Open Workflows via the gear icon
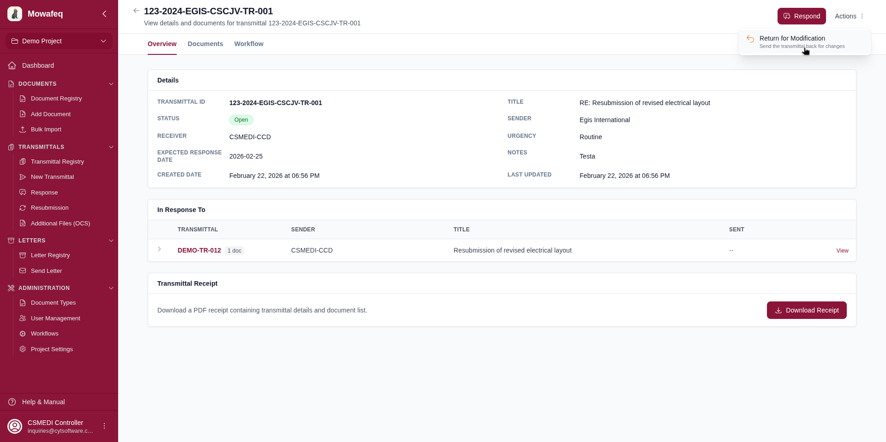This screenshot has width=886, height=442. (23, 334)
